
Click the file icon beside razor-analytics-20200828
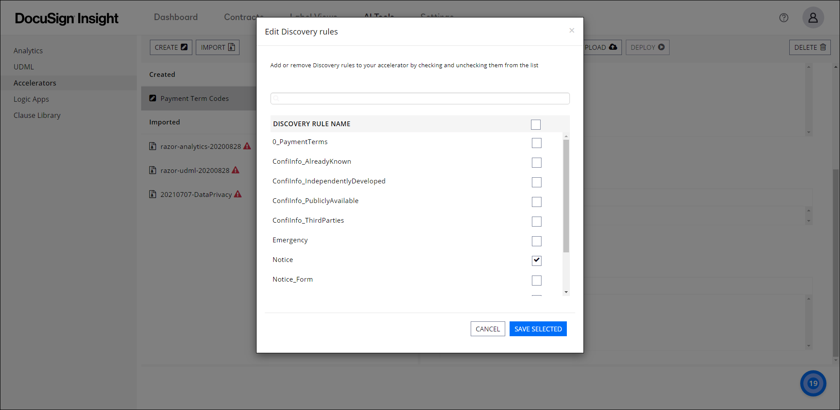(153, 146)
